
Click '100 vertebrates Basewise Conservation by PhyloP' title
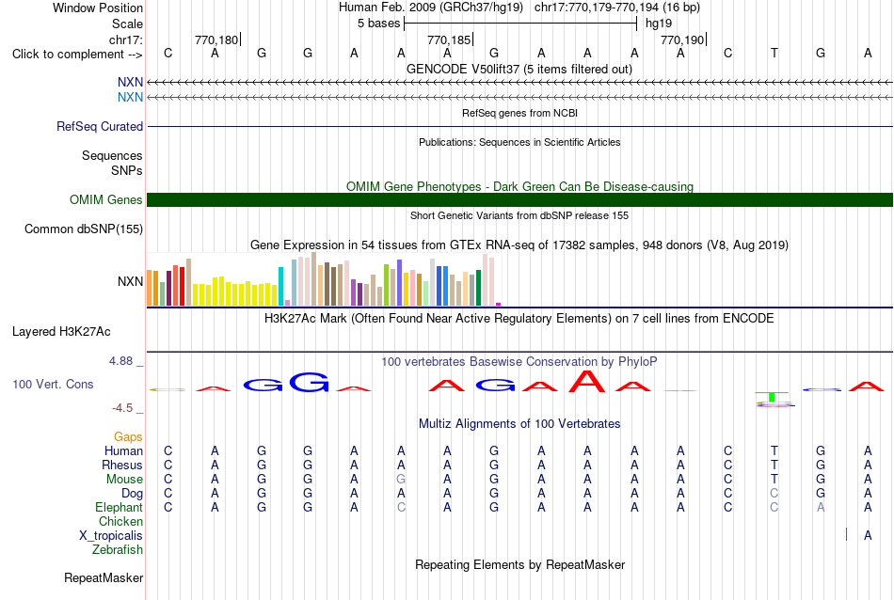pyautogui.click(x=519, y=361)
